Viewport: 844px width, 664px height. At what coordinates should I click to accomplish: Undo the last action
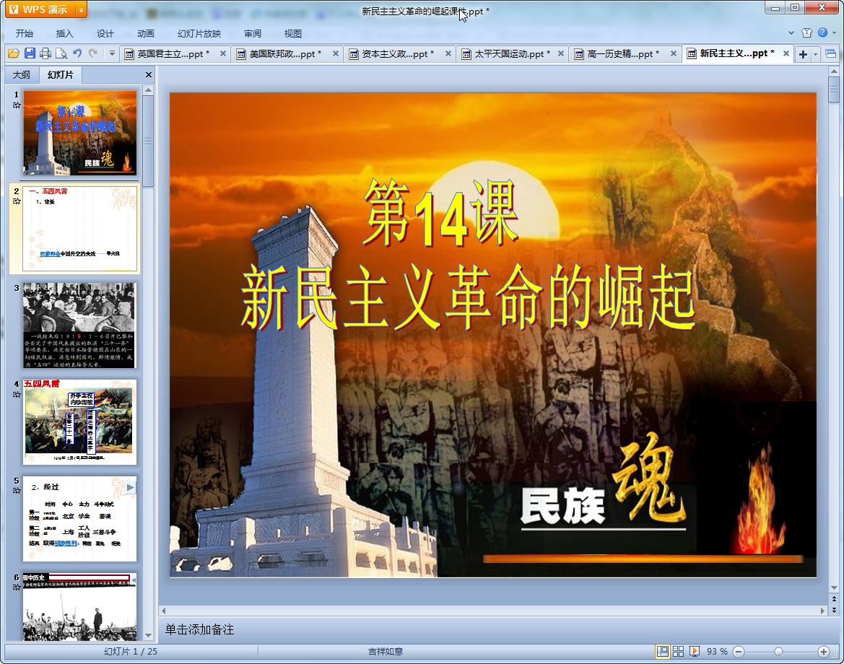tap(77, 53)
